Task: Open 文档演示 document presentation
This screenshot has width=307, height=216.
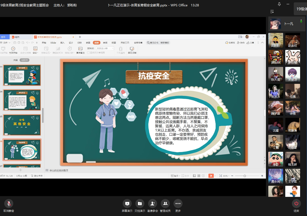Action: (140, 204)
